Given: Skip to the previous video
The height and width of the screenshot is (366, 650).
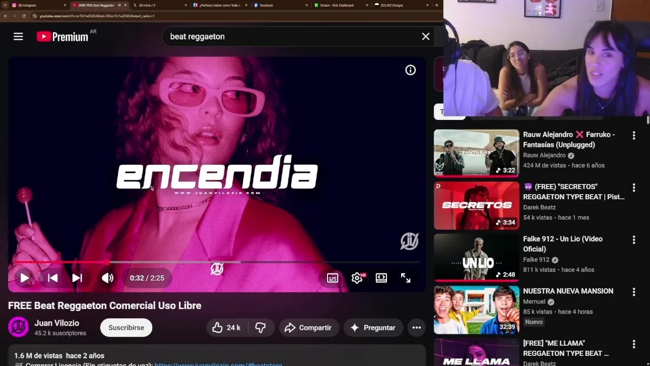Looking at the screenshot, I should (52, 278).
